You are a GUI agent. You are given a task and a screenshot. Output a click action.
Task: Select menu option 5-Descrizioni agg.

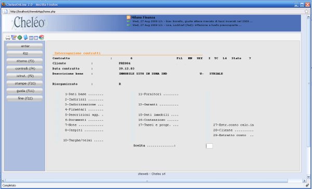84,115
